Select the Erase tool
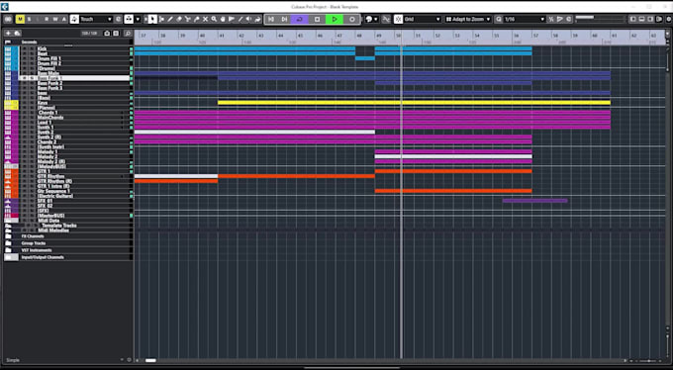The width and height of the screenshot is (673, 370). (x=179, y=20)
